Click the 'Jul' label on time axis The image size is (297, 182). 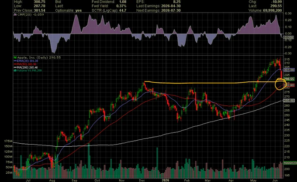(28, 181)
